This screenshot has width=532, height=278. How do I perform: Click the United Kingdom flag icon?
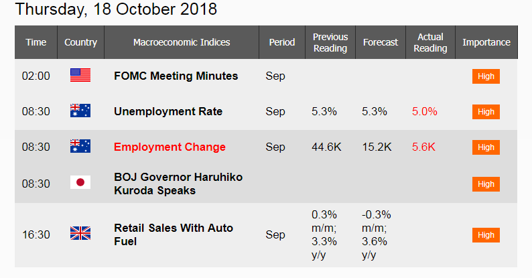pyautogui.click(x=80, y=233)
